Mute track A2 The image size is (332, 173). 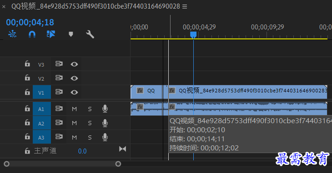click(74, 123)
